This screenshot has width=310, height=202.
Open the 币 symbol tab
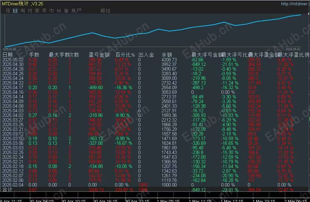[x=52, y=11]
